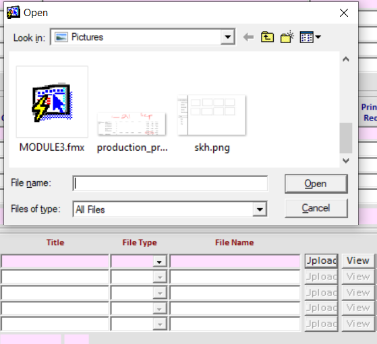Click the fifth row File Name field
Image resolution: width=377 pixels, height=344 pixels.
235,324
